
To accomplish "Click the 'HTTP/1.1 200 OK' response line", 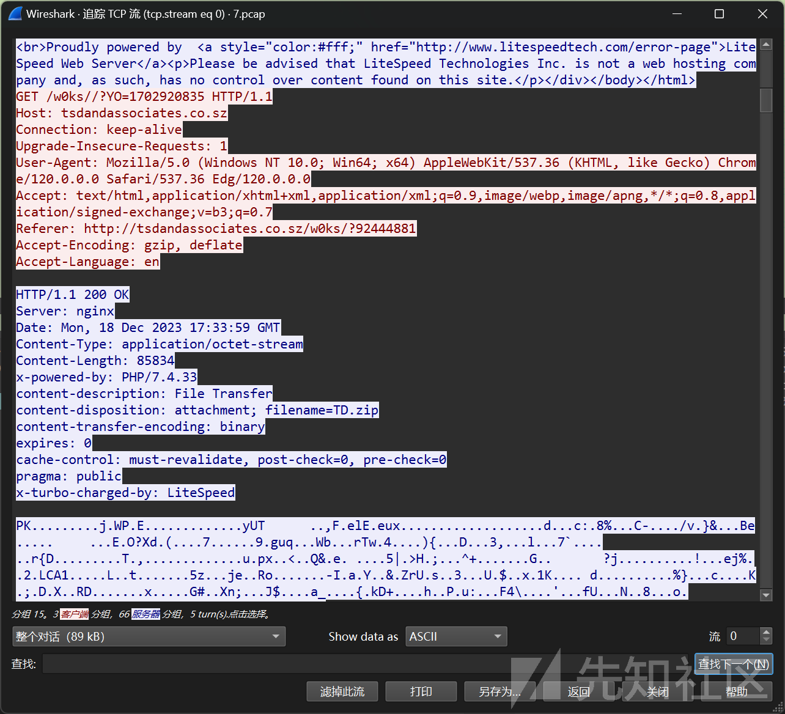I will 73,295.
